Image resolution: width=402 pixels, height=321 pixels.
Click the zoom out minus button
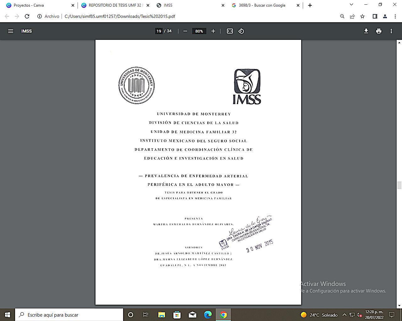pos(185,31)
